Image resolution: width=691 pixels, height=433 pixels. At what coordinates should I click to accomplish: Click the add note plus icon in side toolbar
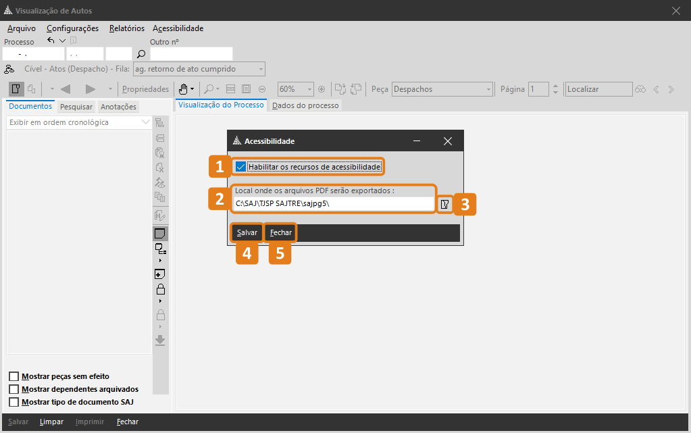tap(160, 274)
